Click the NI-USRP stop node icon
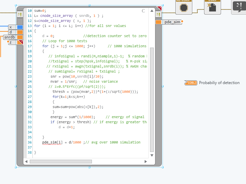246x184 pixels. (x=184, y=7)
